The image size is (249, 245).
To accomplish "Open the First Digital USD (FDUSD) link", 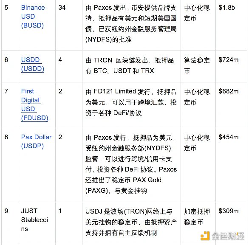I will tap(34, 104).
